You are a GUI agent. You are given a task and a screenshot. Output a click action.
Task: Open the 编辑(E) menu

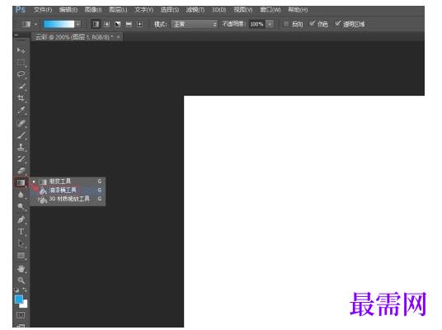[x=68, y=10]
